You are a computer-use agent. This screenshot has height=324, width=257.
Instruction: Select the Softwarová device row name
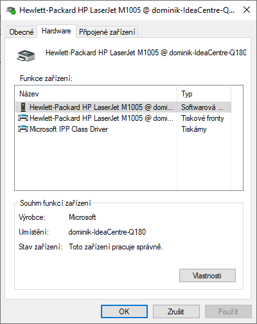pyautogui.click(x=102, y=107)
